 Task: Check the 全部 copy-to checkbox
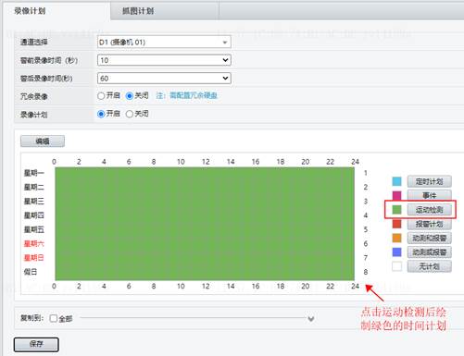[x=54, y=318]
